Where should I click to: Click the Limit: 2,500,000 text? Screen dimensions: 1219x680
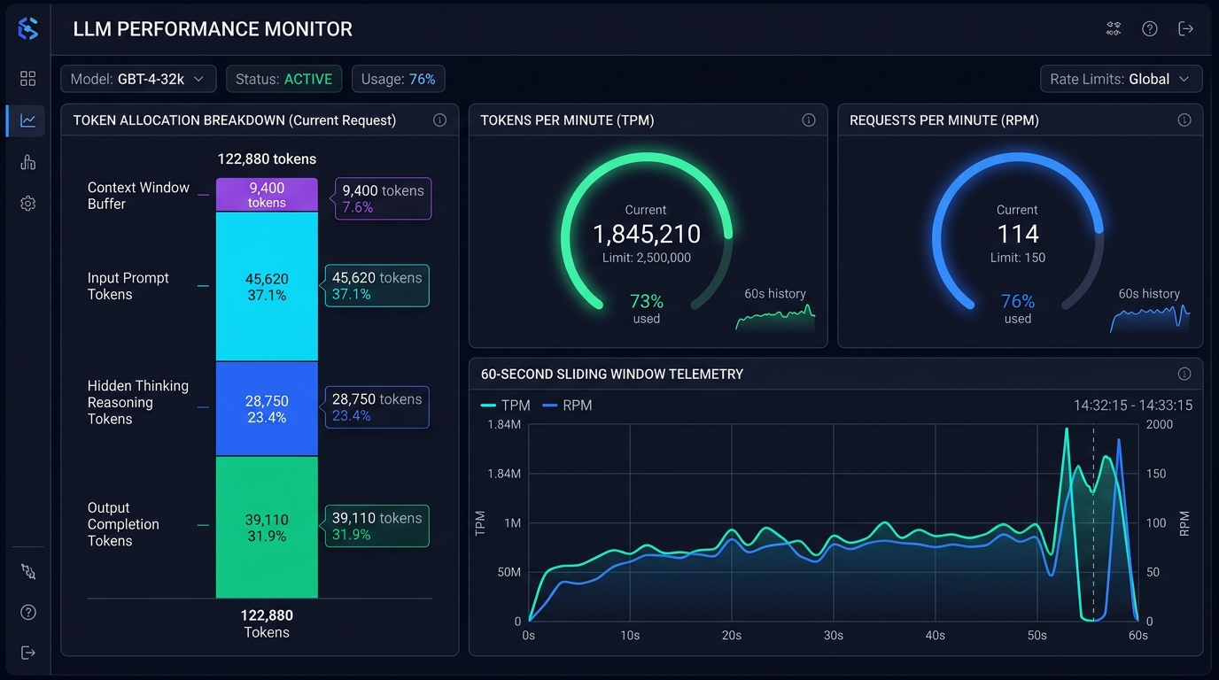point(646,258)
